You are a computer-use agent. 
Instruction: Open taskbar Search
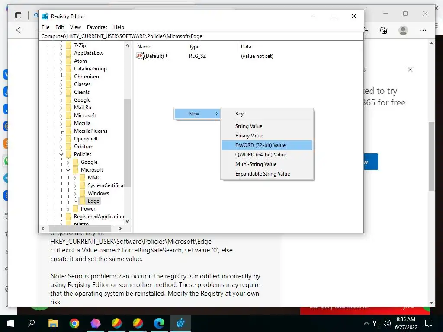31,323
